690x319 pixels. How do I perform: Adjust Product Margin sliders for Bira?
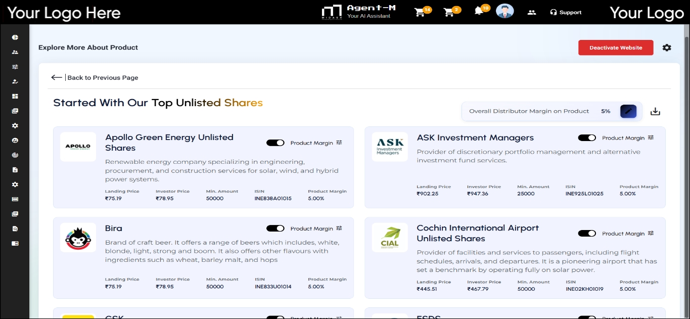coord(339,229)
